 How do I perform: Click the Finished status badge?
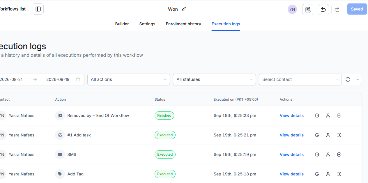[164, 116]
